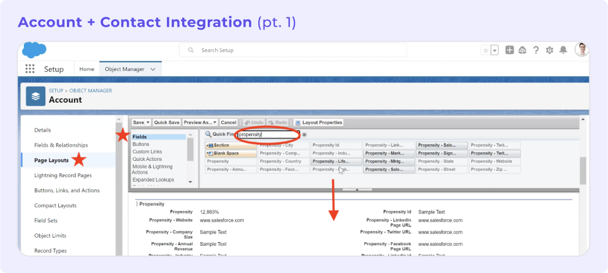Viewport: 608px width, 273px height.
Task: Open the Trailhead guidance icon
Action: point(522,50)
